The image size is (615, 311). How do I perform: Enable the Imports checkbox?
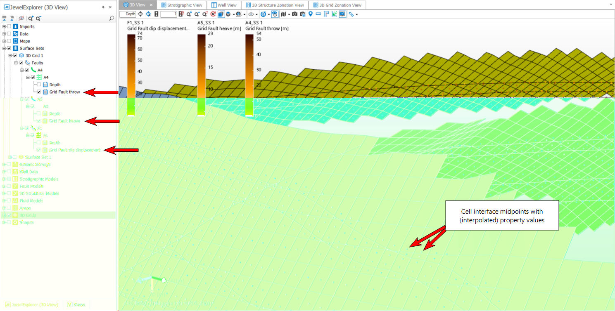(9, 27)
